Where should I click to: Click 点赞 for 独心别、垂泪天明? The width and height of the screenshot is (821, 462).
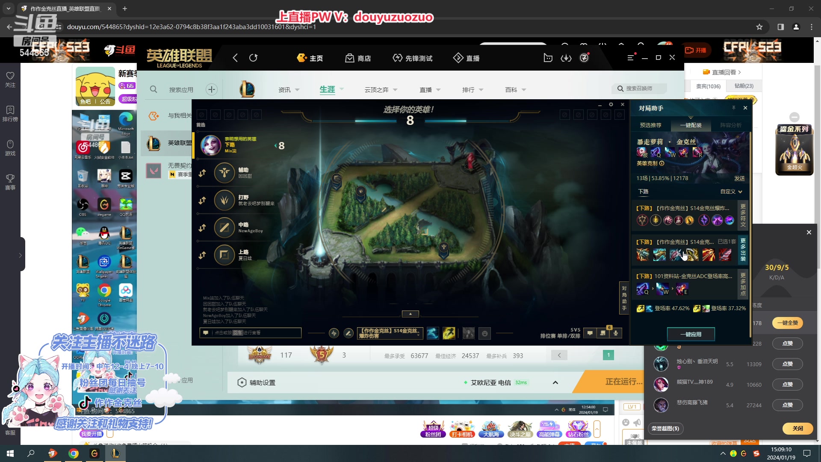pos(788,364)
